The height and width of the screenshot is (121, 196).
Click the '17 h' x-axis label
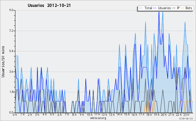[x=142, y=114]
